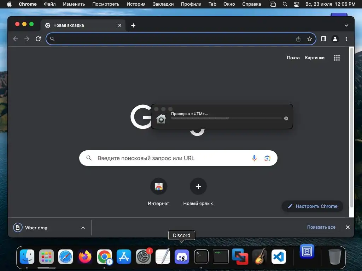The height and width of the screenshot is (271, 362).
Task: Open the Окно menu
Action: coord(229,4)
